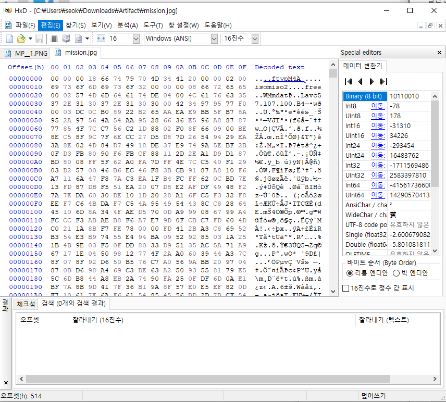This screenshot has height=402, width=446.
Task: Click the 덮어쓰기 mode in status bar
Action: 373,396
